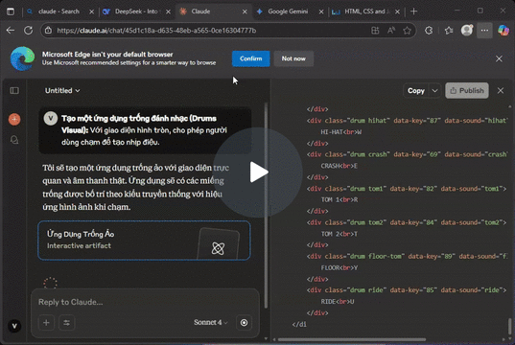Screen dimensions: 515x345
Task: Copy the artifact code
Action: point(416,91)
